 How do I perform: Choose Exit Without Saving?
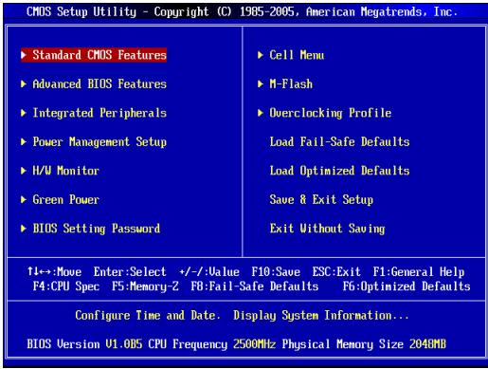tap(327, 229)
